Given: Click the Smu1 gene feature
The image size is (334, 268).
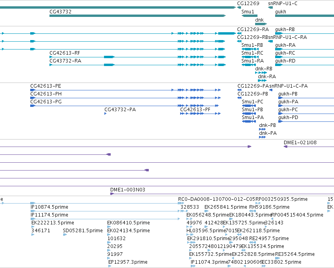Looking at the screenshot, I should point(250,16).
